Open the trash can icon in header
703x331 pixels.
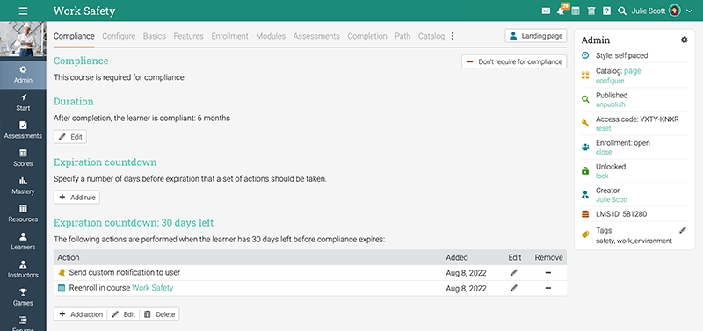click(591, 11)
